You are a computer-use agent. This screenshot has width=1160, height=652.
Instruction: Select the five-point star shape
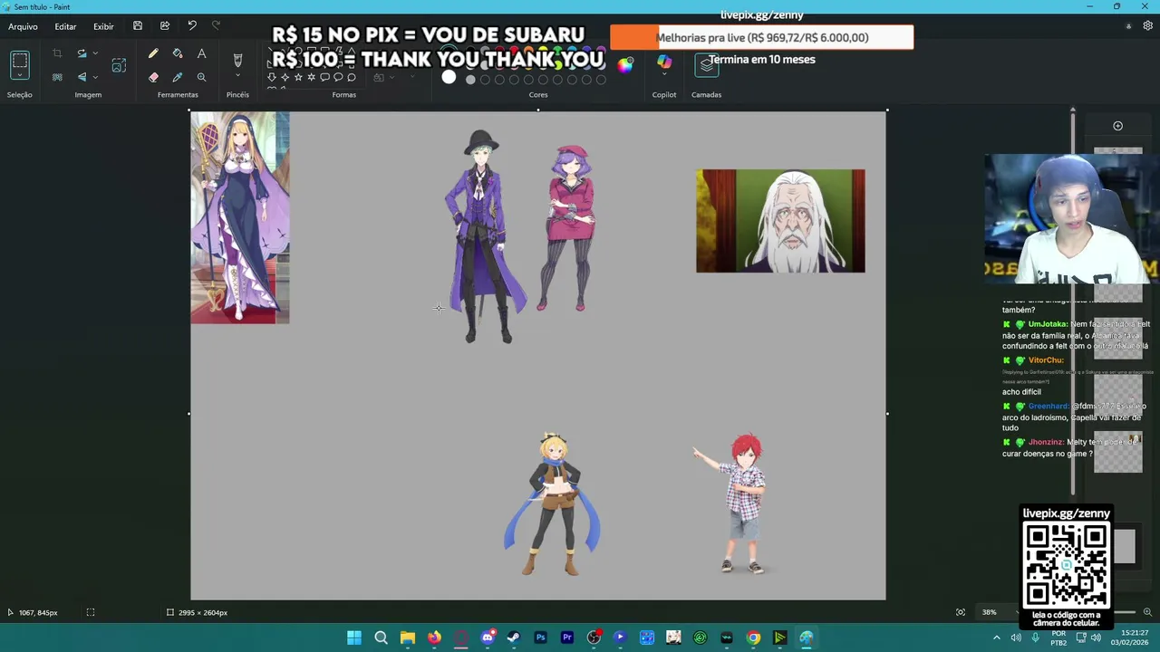coord(298,77)
